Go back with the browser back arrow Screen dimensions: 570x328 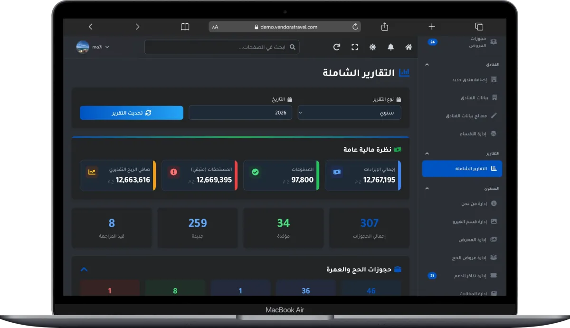coord(91,27)
